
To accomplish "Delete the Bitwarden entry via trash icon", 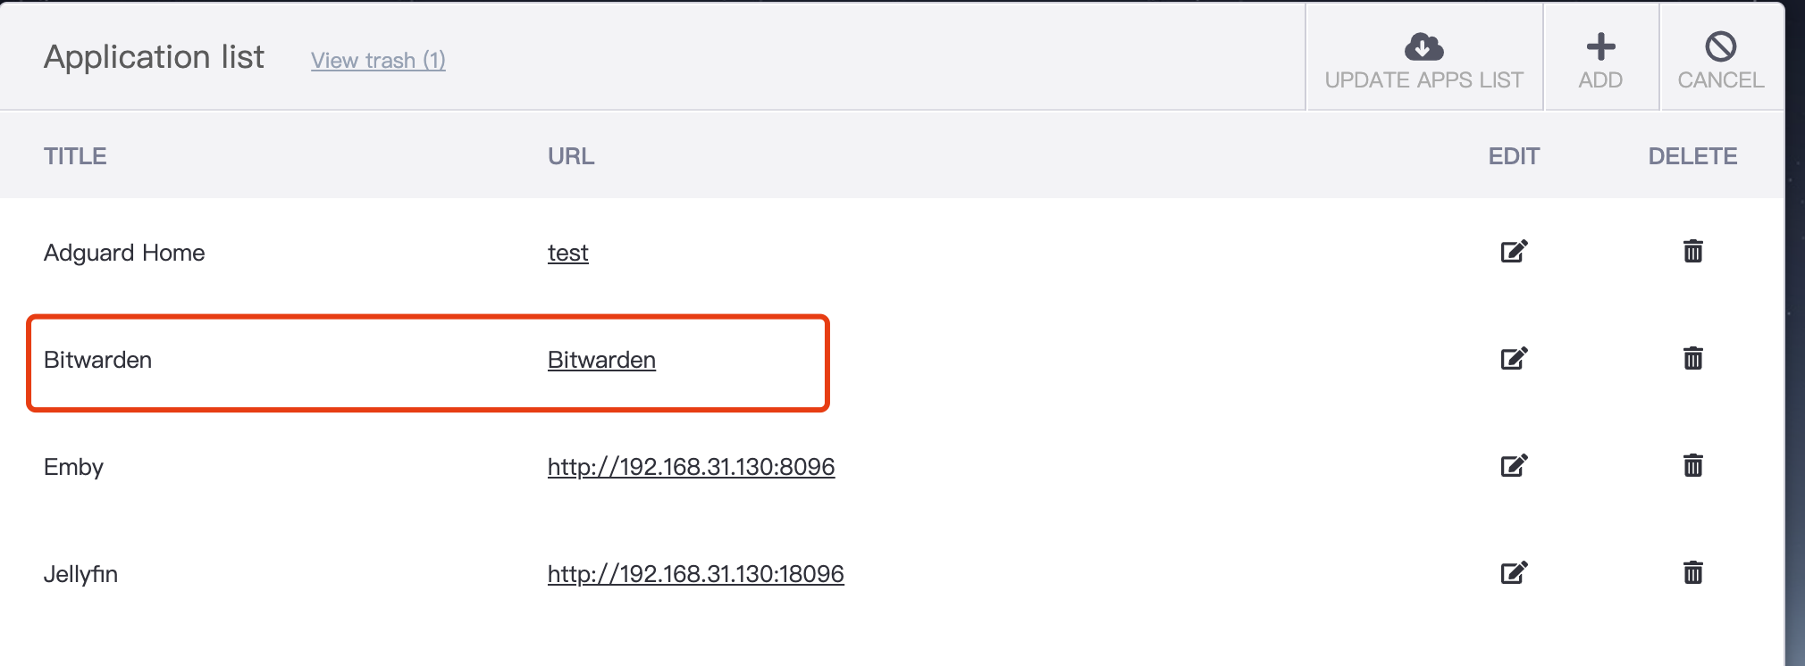I will click(x=1692, y=359).
